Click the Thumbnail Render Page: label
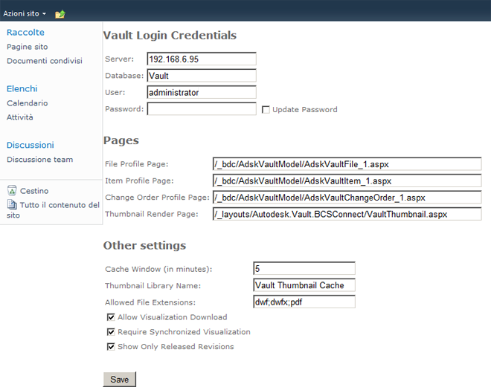This screenshot has height=387, width=491. pos(152,214)
